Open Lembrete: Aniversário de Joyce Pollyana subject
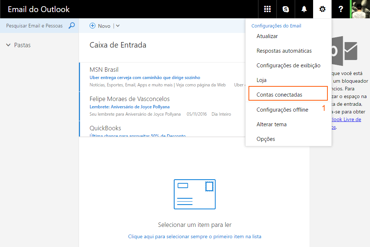The width and height of the screenshot is (370, 247). pyautogui.click(x=130, y=106)
